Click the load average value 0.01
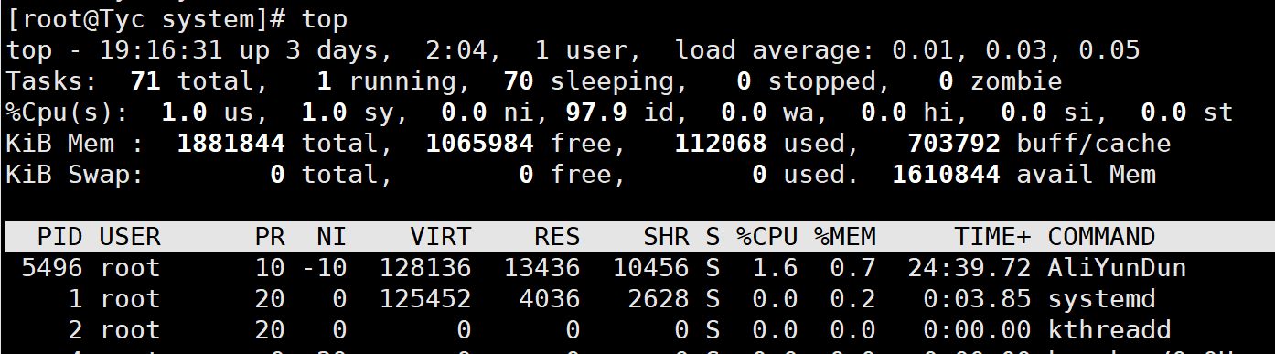The width and height of the screenshot is (1275, 354). click(x=923, y=49)
